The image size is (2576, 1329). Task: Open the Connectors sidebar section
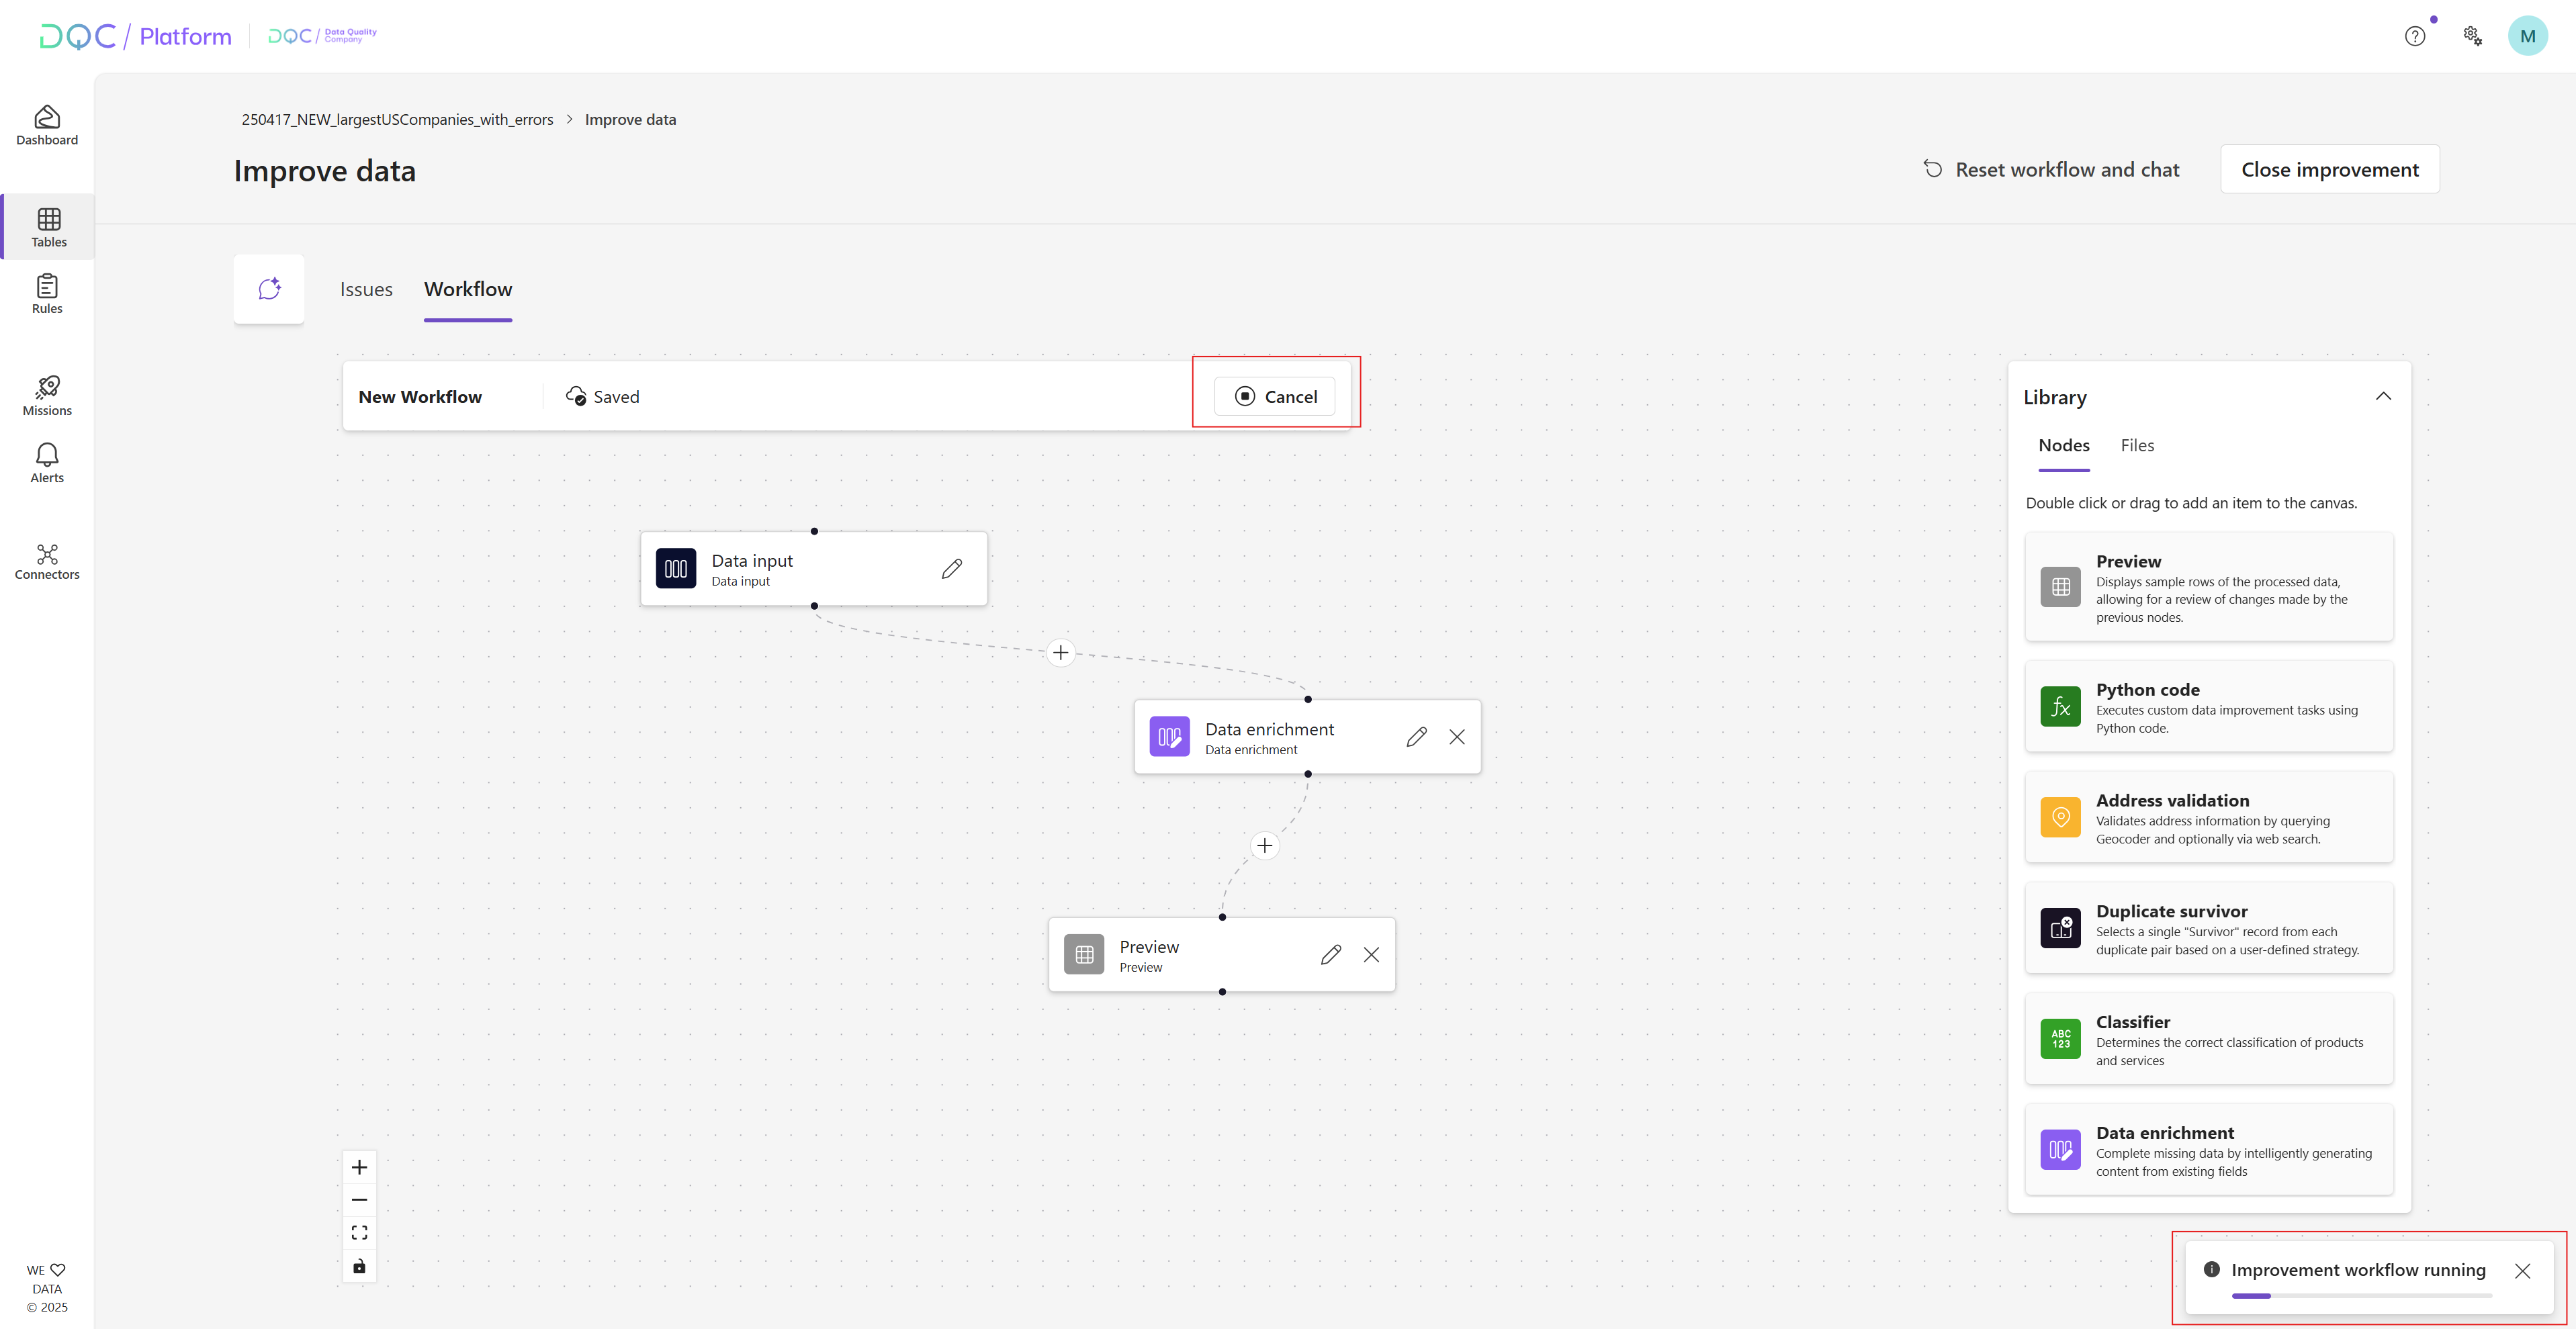(47, 561)
